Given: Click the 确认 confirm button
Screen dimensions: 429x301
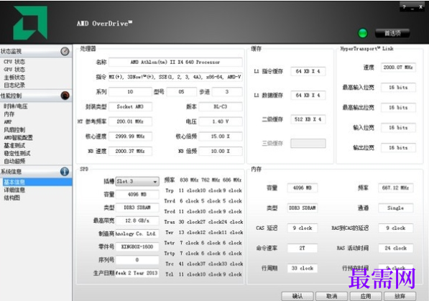Looking at the screenshot, I should [x=297, y=296].
